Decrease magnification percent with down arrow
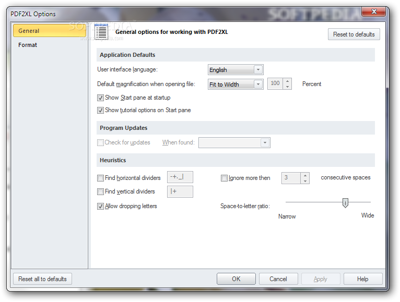The width and height of the screenshot is (400, 302). point(287,87)
